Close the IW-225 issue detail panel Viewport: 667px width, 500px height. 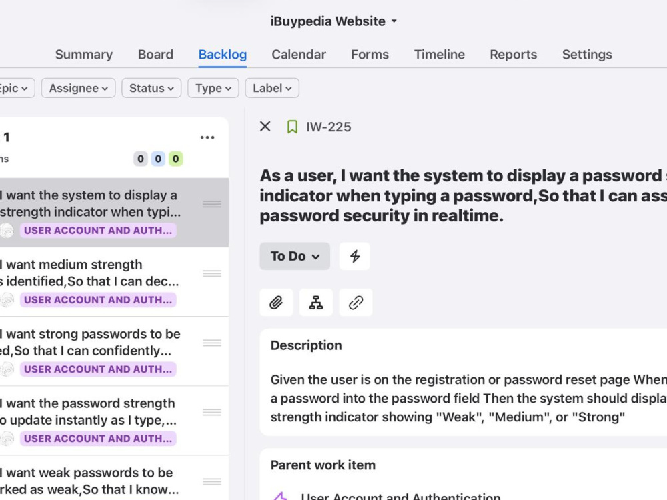(265, 126)
